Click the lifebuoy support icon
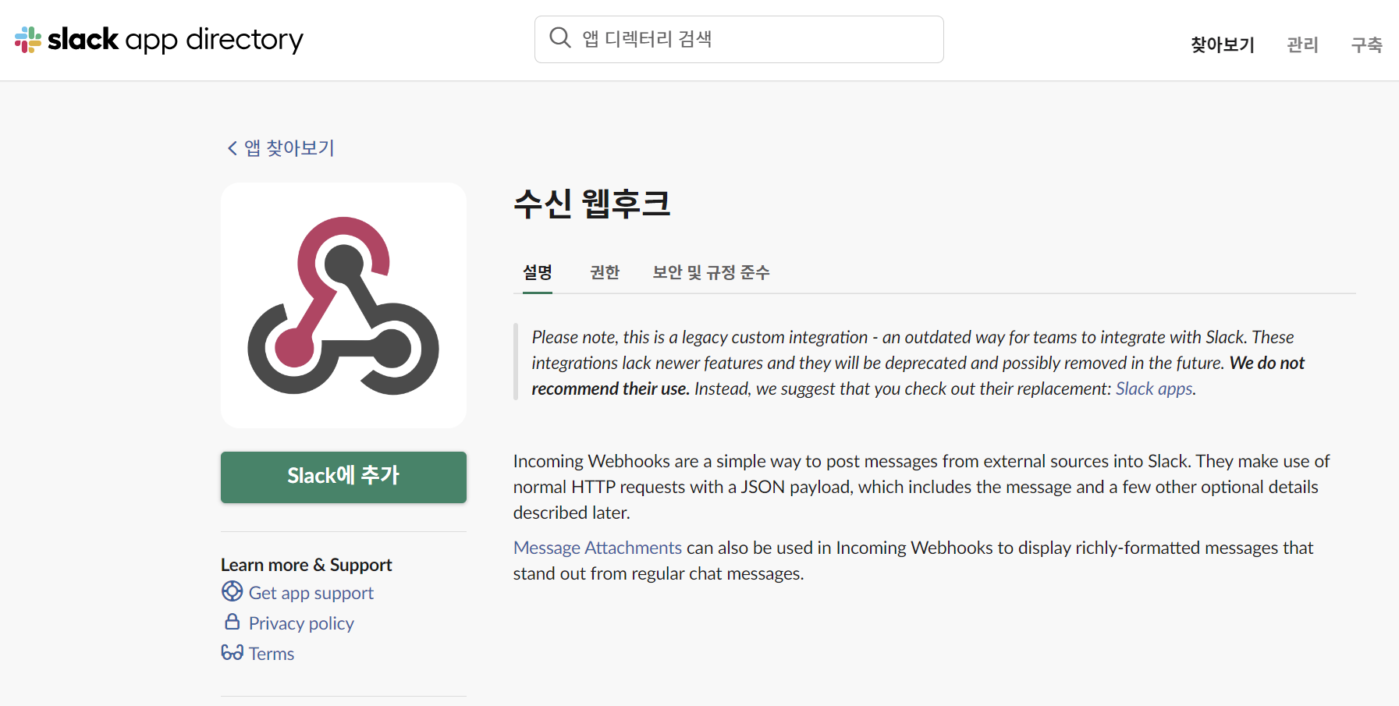This screenshot has height=706, width=1399. tap(232, 591)
